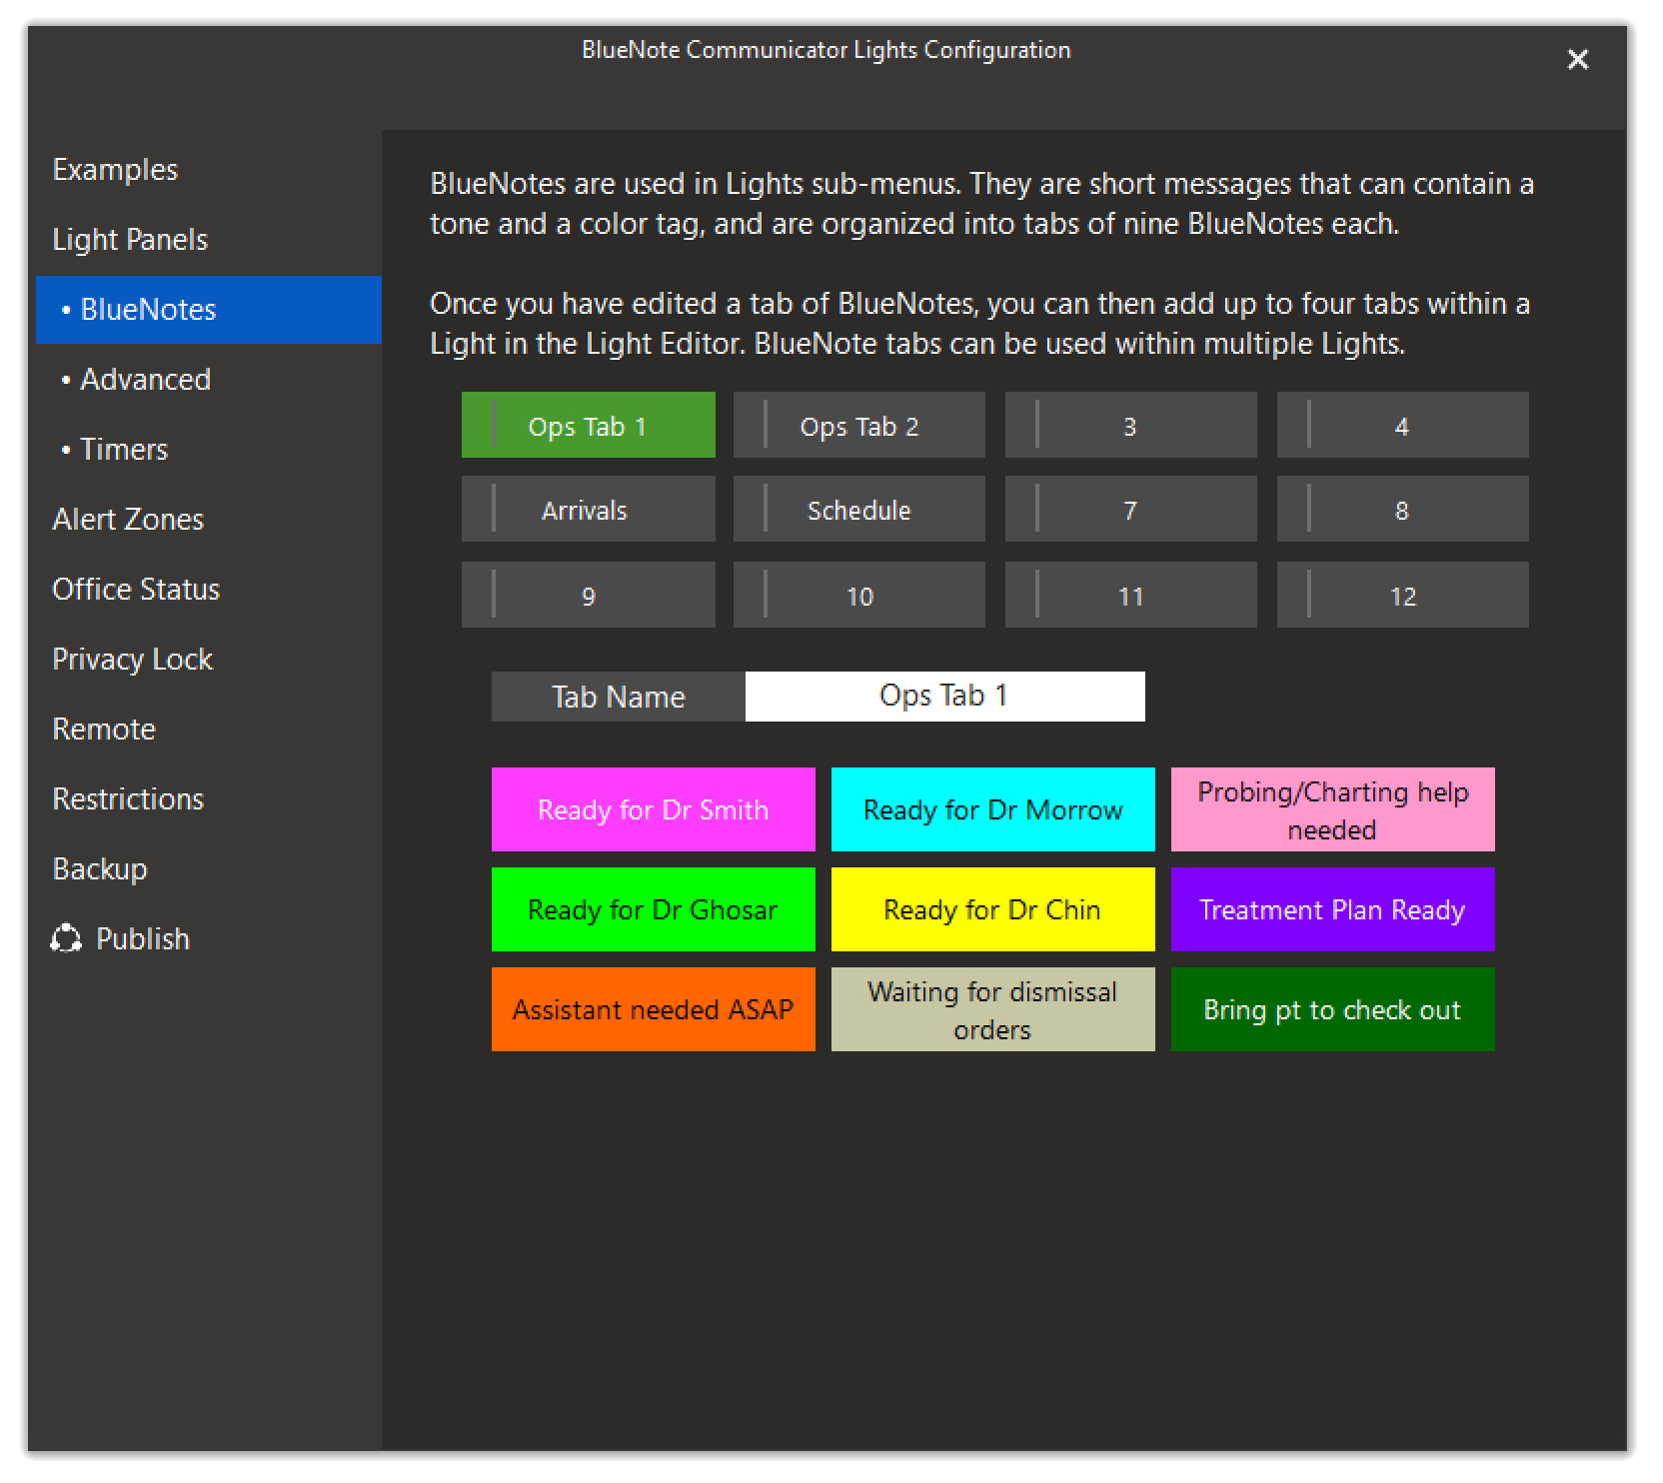Screen dimensions: 1663x1483
Task: Open Privacy Lock settings
Action: click(x=209, y=660)
